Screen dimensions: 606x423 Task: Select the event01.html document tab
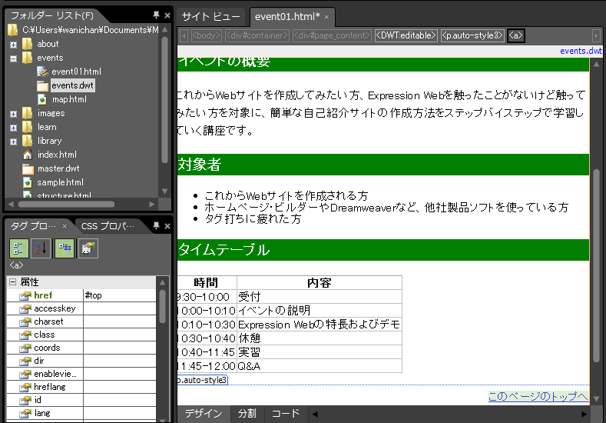pos(287,17)
